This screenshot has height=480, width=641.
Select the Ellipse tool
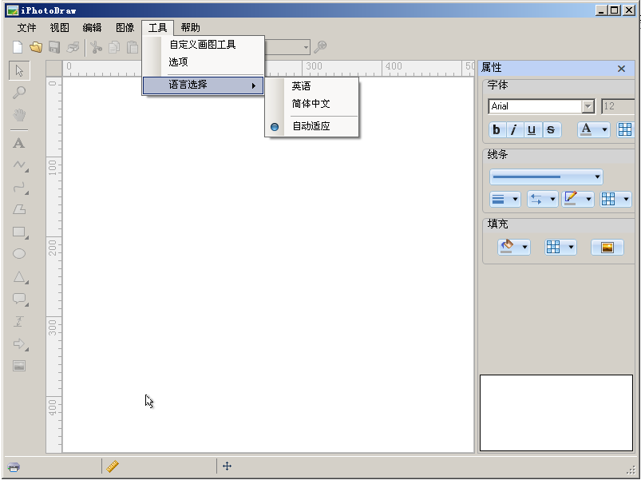click(19, 254)
